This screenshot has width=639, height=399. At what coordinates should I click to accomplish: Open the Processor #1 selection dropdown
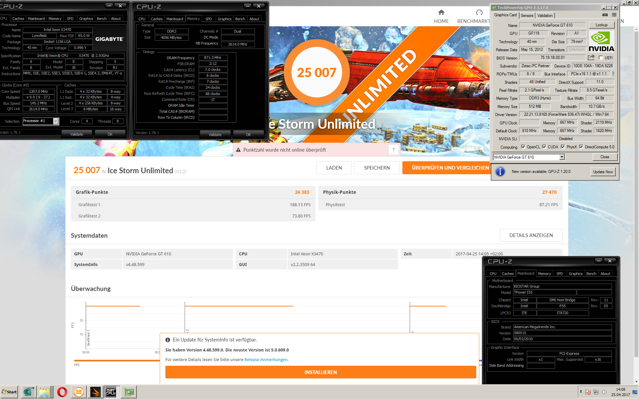coord(56,121)
